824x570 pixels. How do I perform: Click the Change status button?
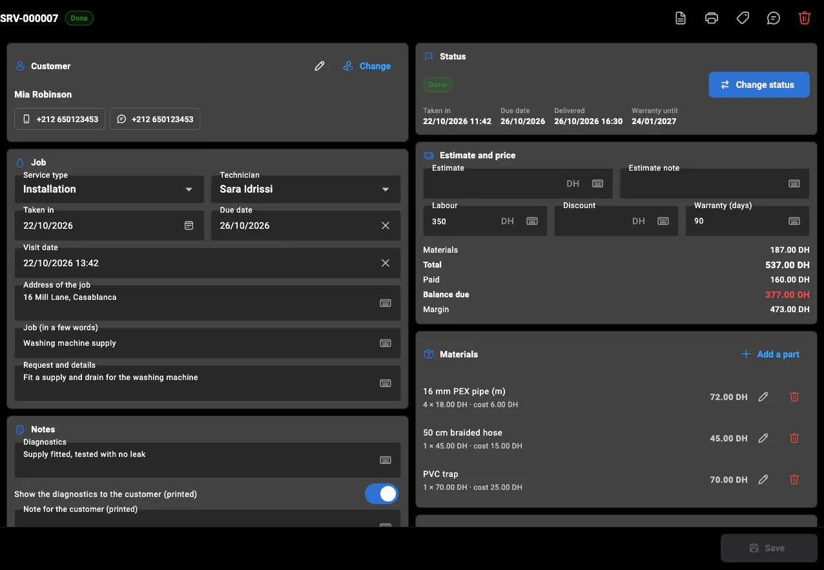(x=759, y=85)
